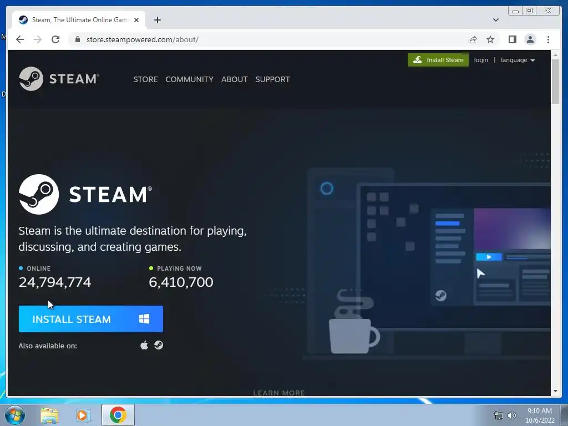The height and width of the screenshot is (426, 568).
Task: Click the ONLINE count 24,794,774
Action: (55, 282)
